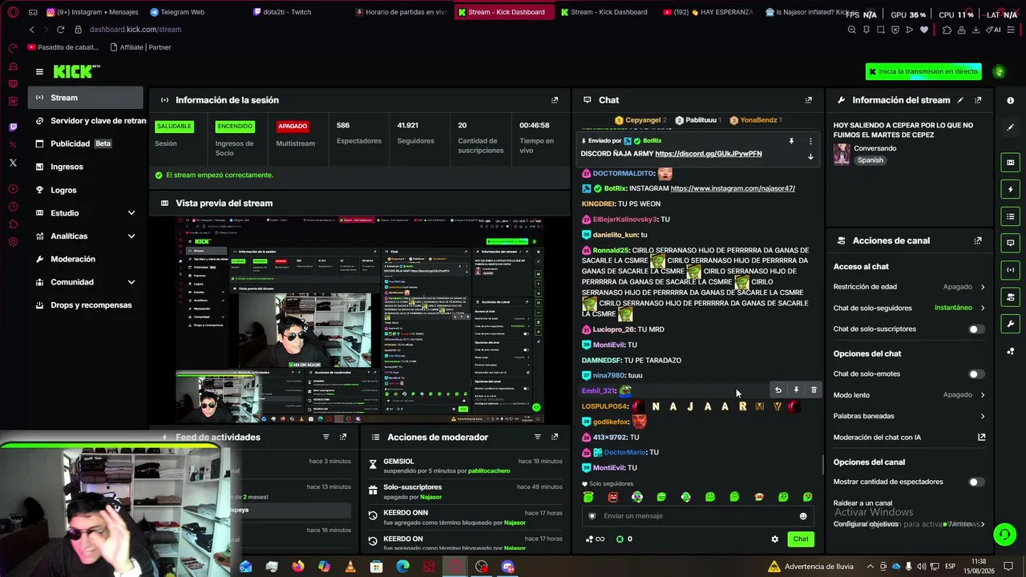Toggle Chat de solo-emotes switch
Image resolution: width=1026 pixels, height=577 pixels.
976,374
